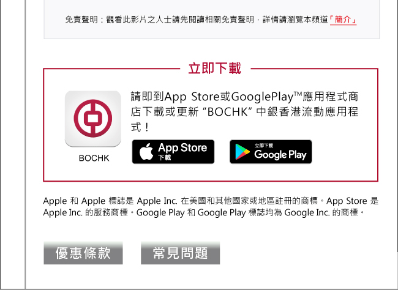398x290 pixels.
Task: Click the BOCHK red circular app icon
Action: tap(93, 119)
